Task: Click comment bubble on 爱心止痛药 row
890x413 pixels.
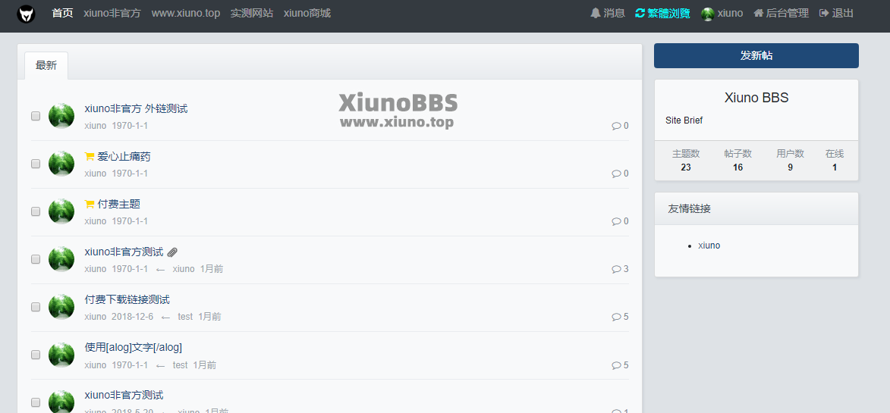Action: (x=616, y=174)
